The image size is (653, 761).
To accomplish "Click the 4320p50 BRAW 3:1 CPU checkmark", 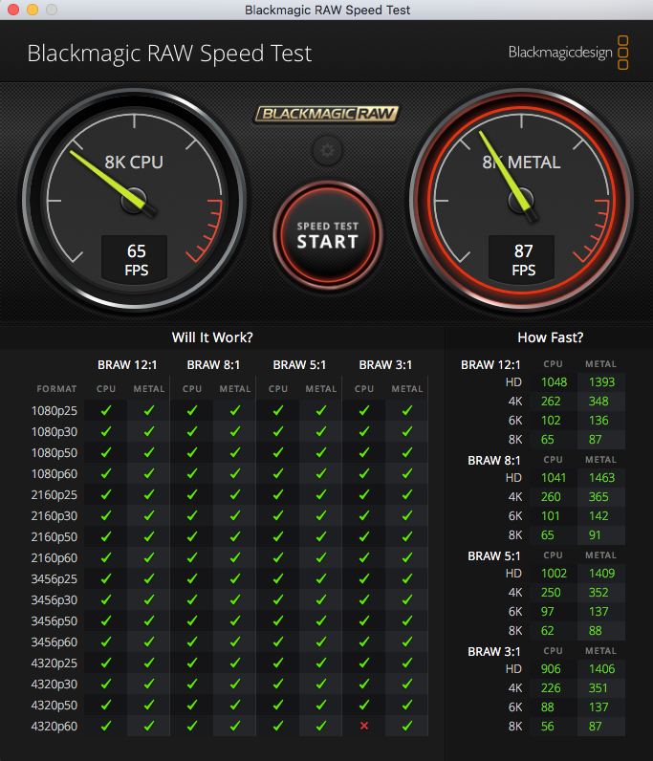I will 364,706.
